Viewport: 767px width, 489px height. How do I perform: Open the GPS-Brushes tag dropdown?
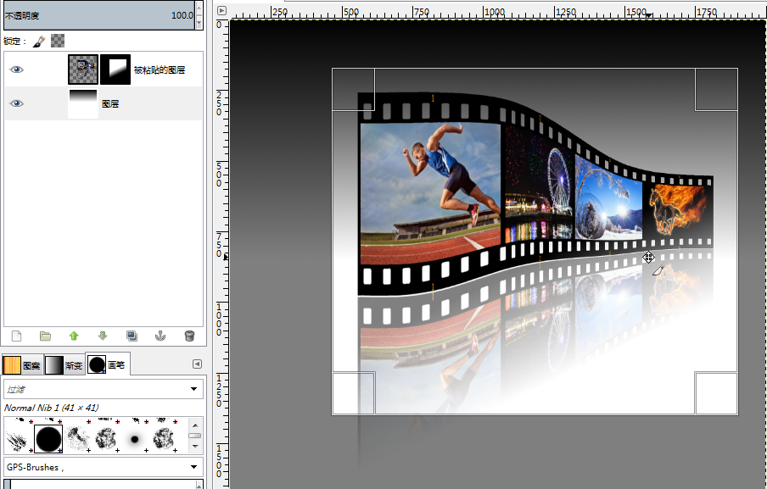(x=193, y=467)
